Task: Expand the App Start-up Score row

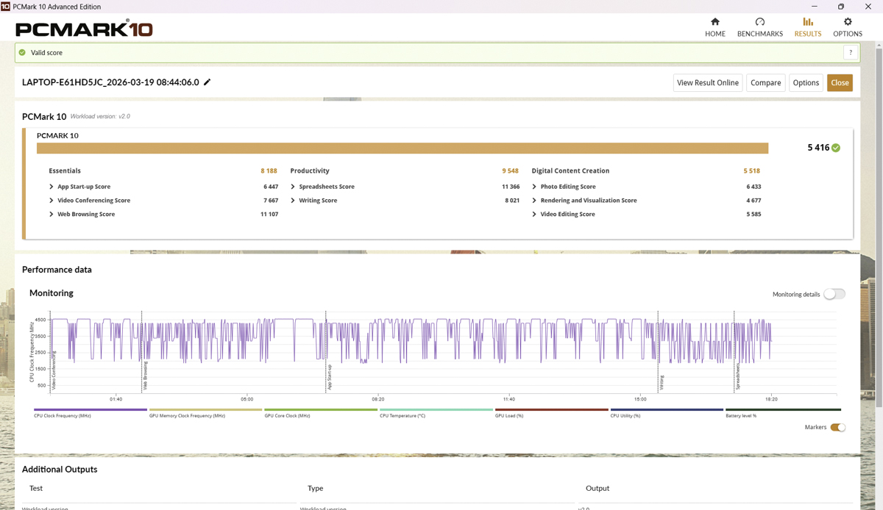Action: [x=52, y=187]
